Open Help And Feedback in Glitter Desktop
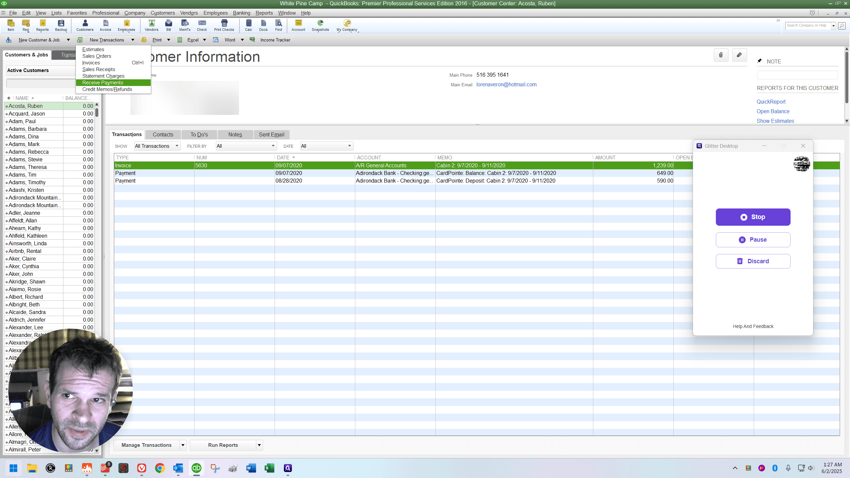Image resolution: width=850 pixels, height=478 pixels. coord(753,326)
